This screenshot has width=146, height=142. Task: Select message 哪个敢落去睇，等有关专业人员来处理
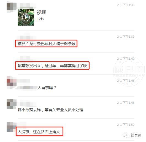click(50, 110)
